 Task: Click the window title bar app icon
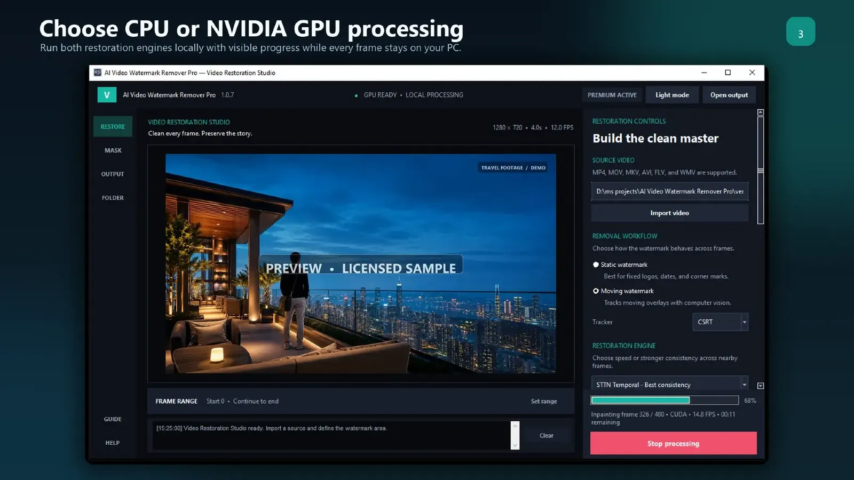[98, 73]
